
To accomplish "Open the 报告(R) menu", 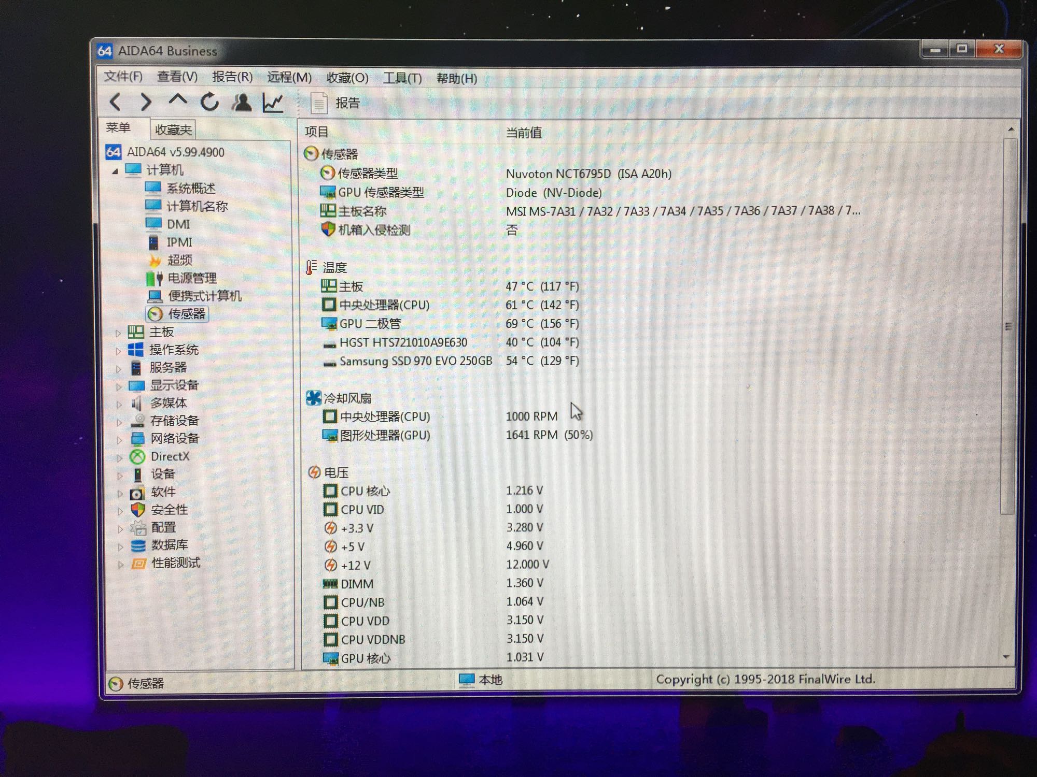I will 232,77.
